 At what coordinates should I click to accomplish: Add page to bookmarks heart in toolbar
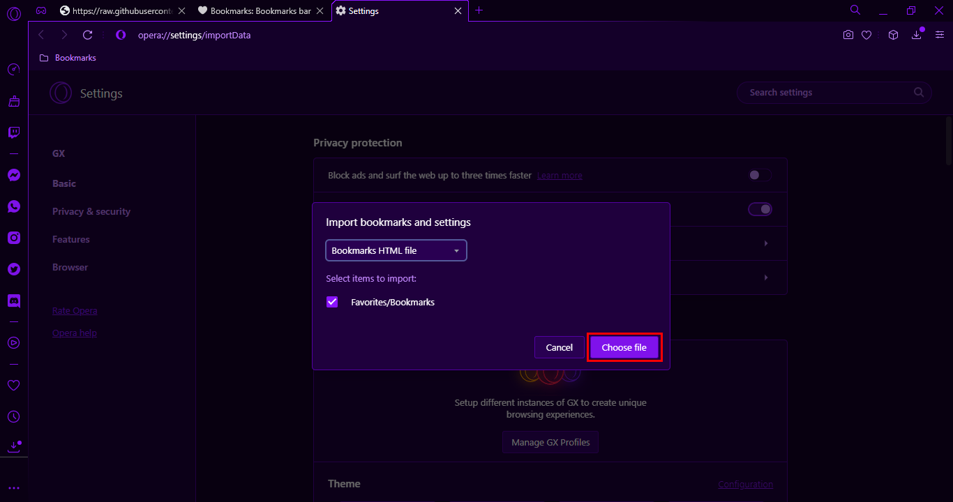point(866,35)
